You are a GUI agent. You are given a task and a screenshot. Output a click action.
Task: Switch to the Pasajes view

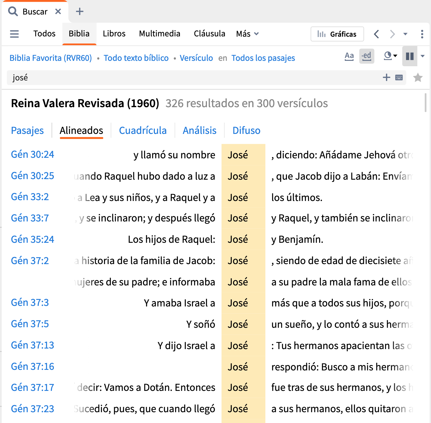click(x=27, y=130)
